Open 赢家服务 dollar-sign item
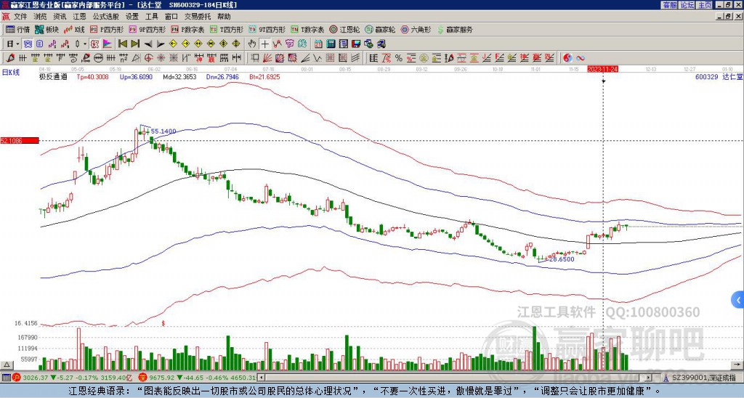This screenshot has width=744, height=398. click(x=455, y=29)
